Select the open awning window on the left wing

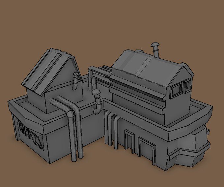click(36, 139)
